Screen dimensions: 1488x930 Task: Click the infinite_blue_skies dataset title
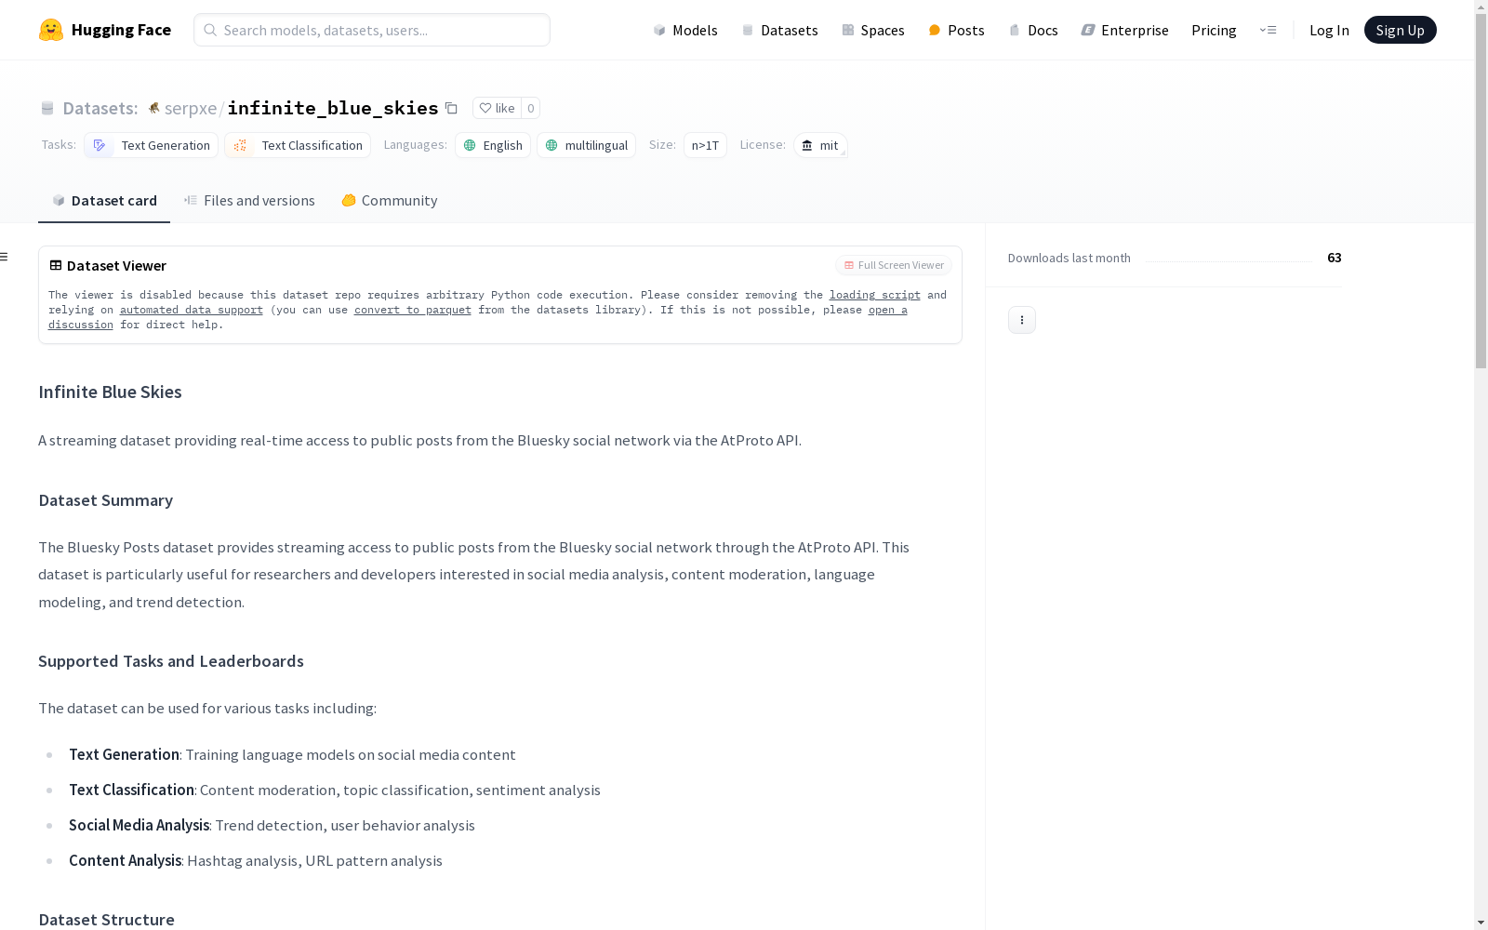[333, 108]
